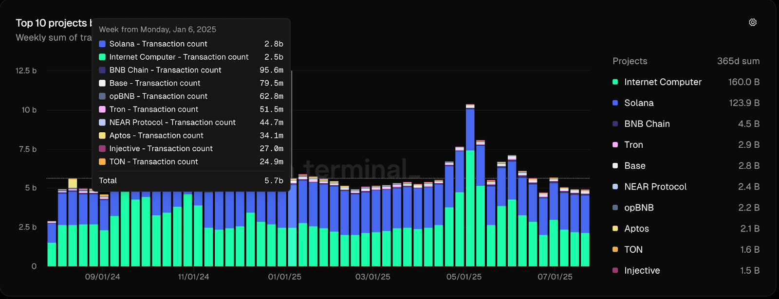This screenshot has width=779, height=299.
Task: Click the Top 10 projects chart title
Action: 51,23
